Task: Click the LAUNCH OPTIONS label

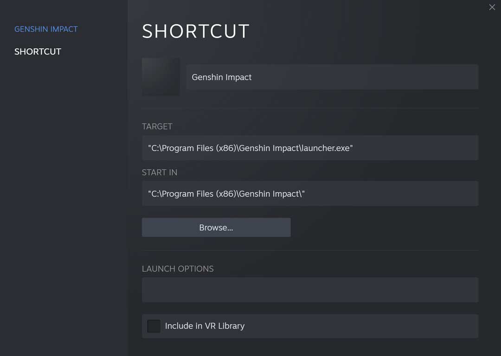Action: tap(178, 269)
